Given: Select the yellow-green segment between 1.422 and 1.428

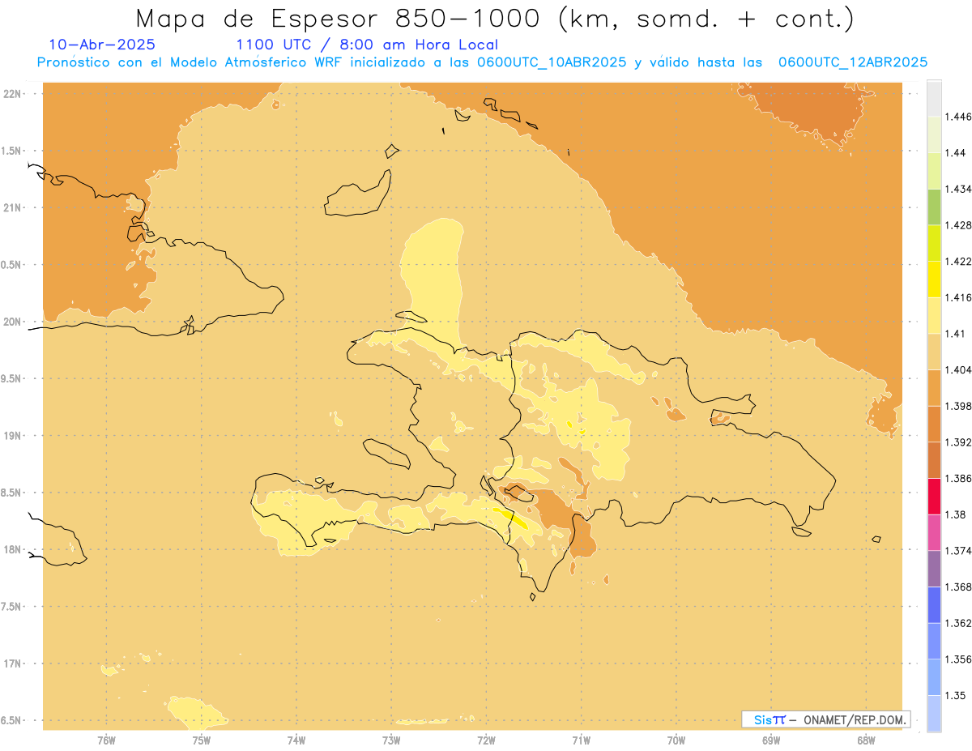Looking at the screenshot, I should [x=934, y=242].
